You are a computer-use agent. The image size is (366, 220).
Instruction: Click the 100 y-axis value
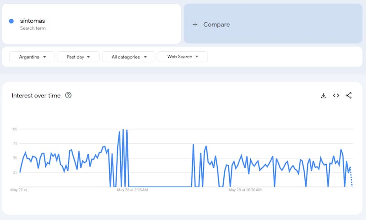point(14,129)
